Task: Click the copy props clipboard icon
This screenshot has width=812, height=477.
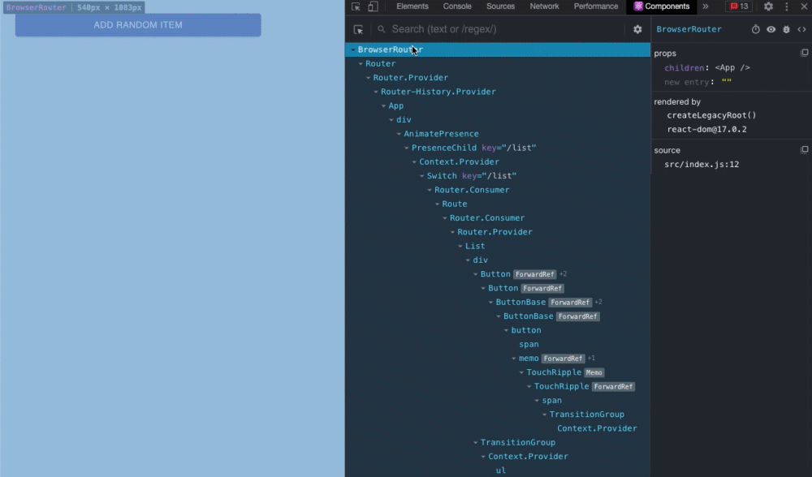Action: [805, 53]
